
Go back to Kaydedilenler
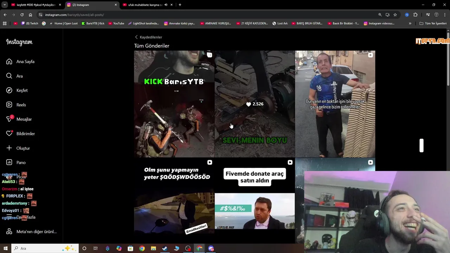(x=148, y=37)
